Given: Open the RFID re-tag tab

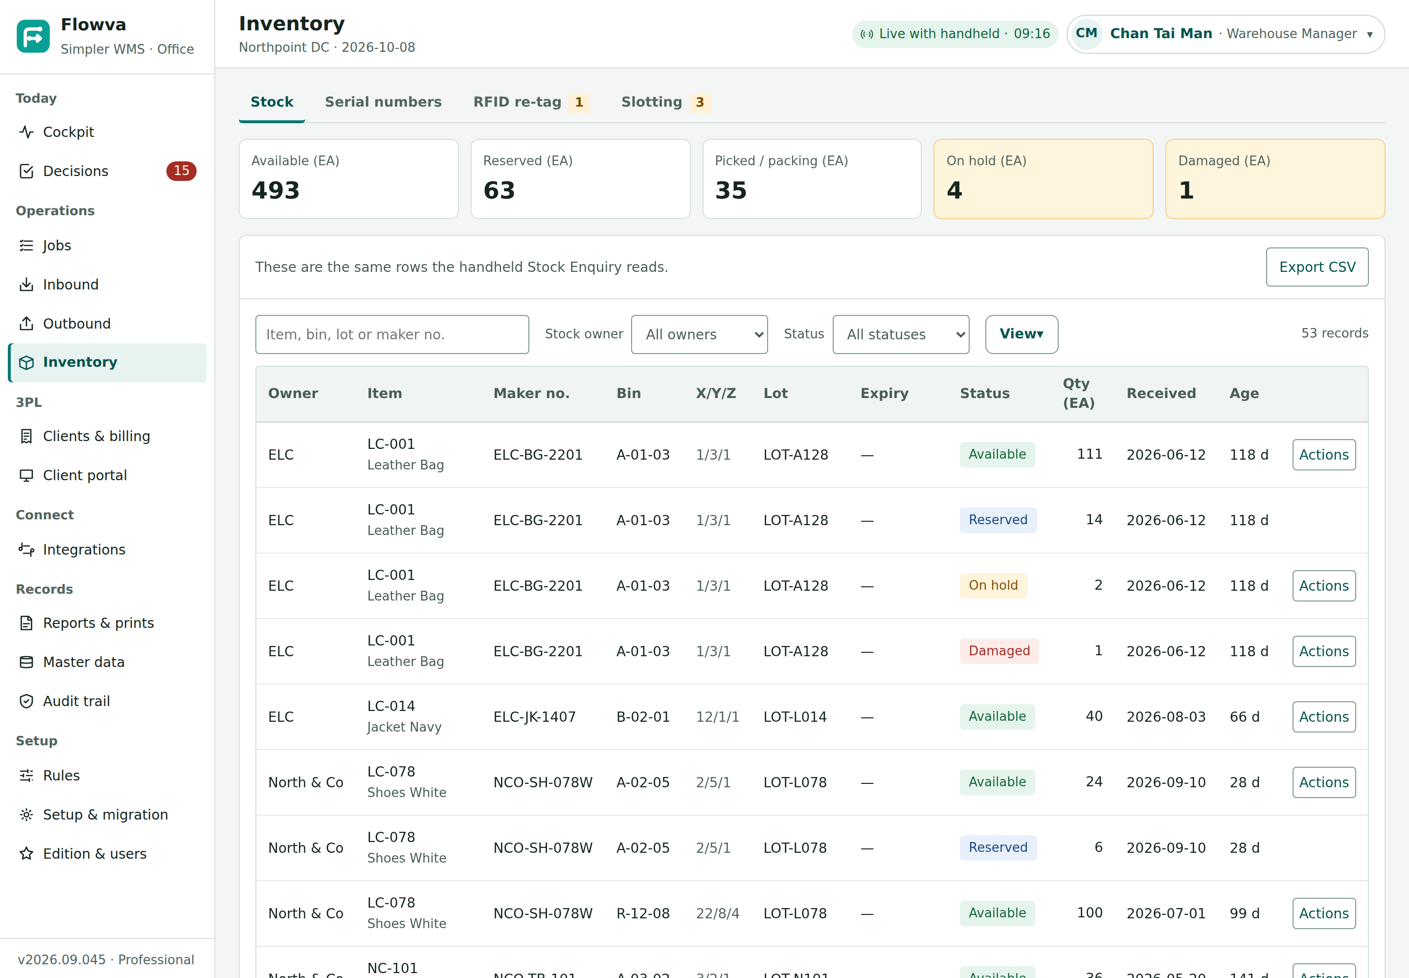Looking at the screenshot, I should tap(531, 102).
